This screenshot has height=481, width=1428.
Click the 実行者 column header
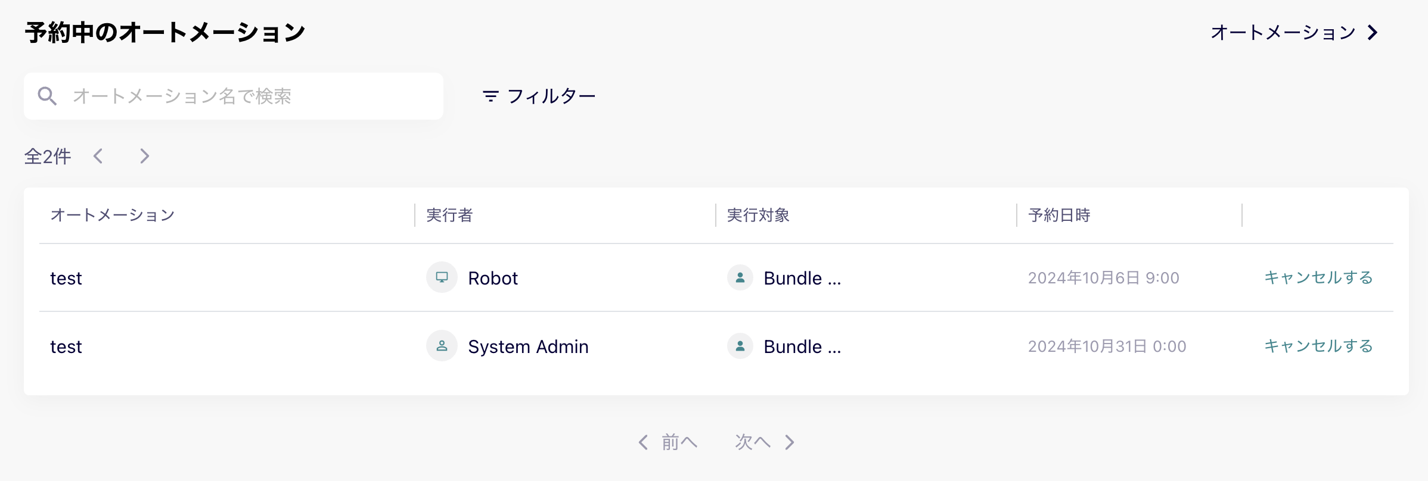(449, 215)
